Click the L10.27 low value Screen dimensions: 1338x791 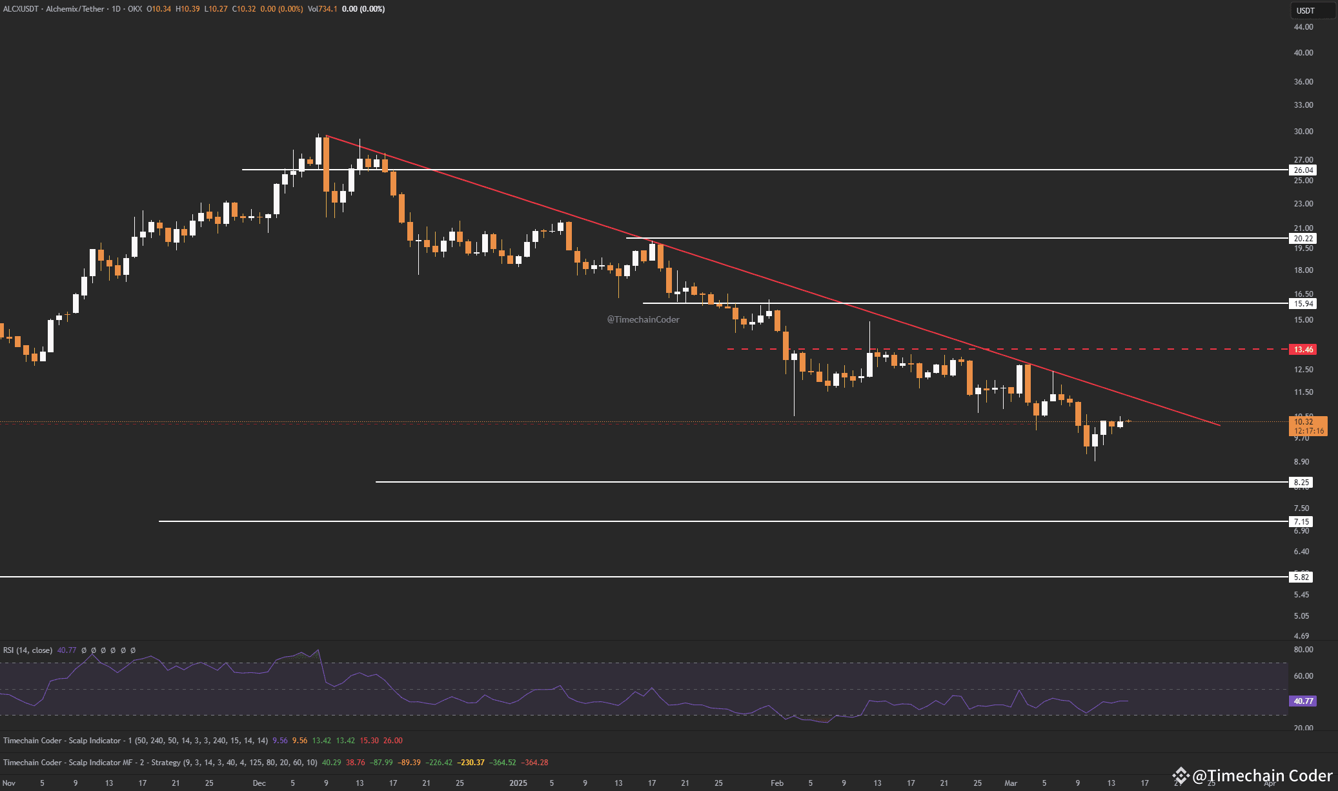pyautogui.click(x=216, y=9)
